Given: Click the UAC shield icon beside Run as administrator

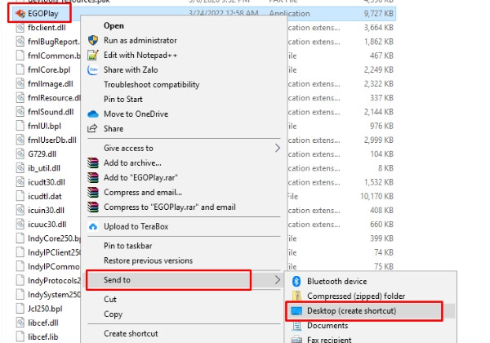Looking at the screenshot, I should click(93, 40).
